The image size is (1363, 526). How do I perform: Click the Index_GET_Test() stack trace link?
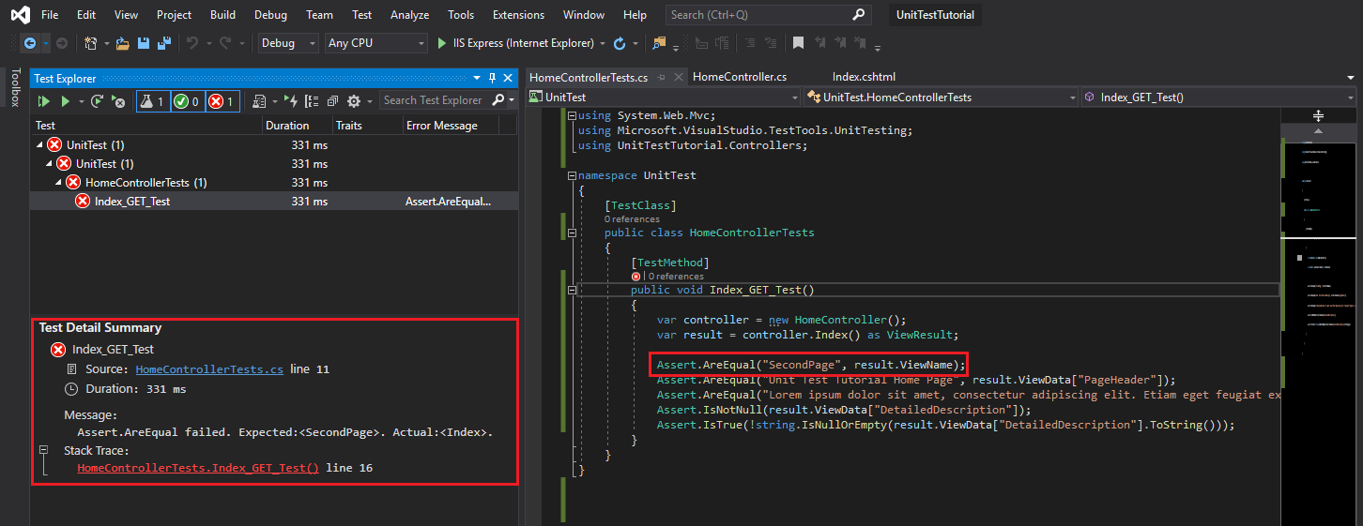tap(198, 468)
